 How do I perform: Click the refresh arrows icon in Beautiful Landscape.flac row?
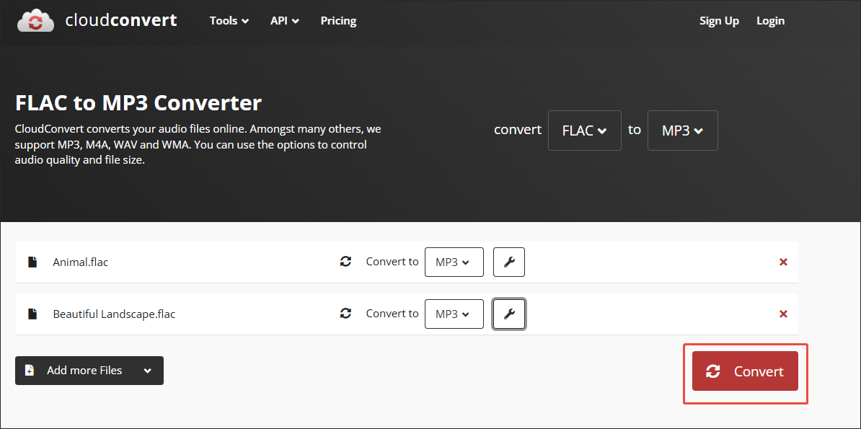pyautogui.click(x=345, y=314)
